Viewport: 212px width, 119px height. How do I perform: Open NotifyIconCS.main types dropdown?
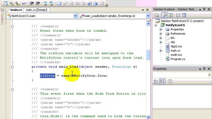(75, 16)
